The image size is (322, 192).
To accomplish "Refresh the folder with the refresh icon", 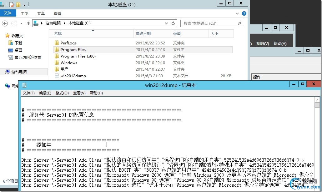I will pos(173,23).
